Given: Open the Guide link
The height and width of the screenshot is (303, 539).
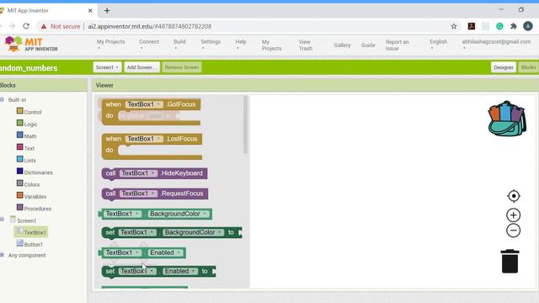Looking at the screenshot, I should [368, 45].
